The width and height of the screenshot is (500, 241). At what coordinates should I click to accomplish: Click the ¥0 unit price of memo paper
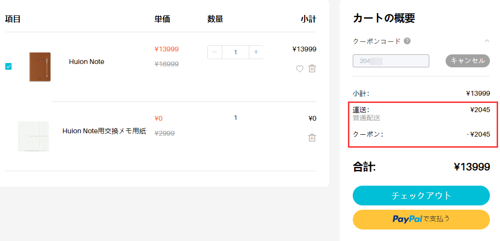[158, 119]
